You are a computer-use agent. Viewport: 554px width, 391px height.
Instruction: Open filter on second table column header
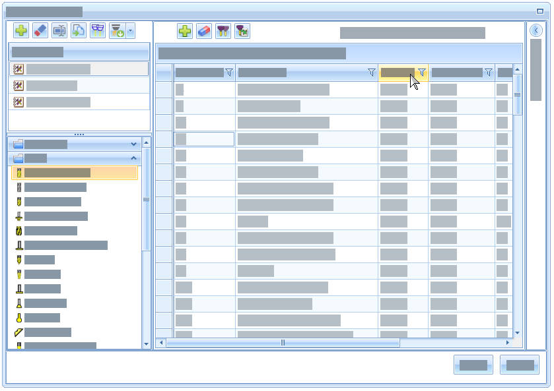pos(372,73)
